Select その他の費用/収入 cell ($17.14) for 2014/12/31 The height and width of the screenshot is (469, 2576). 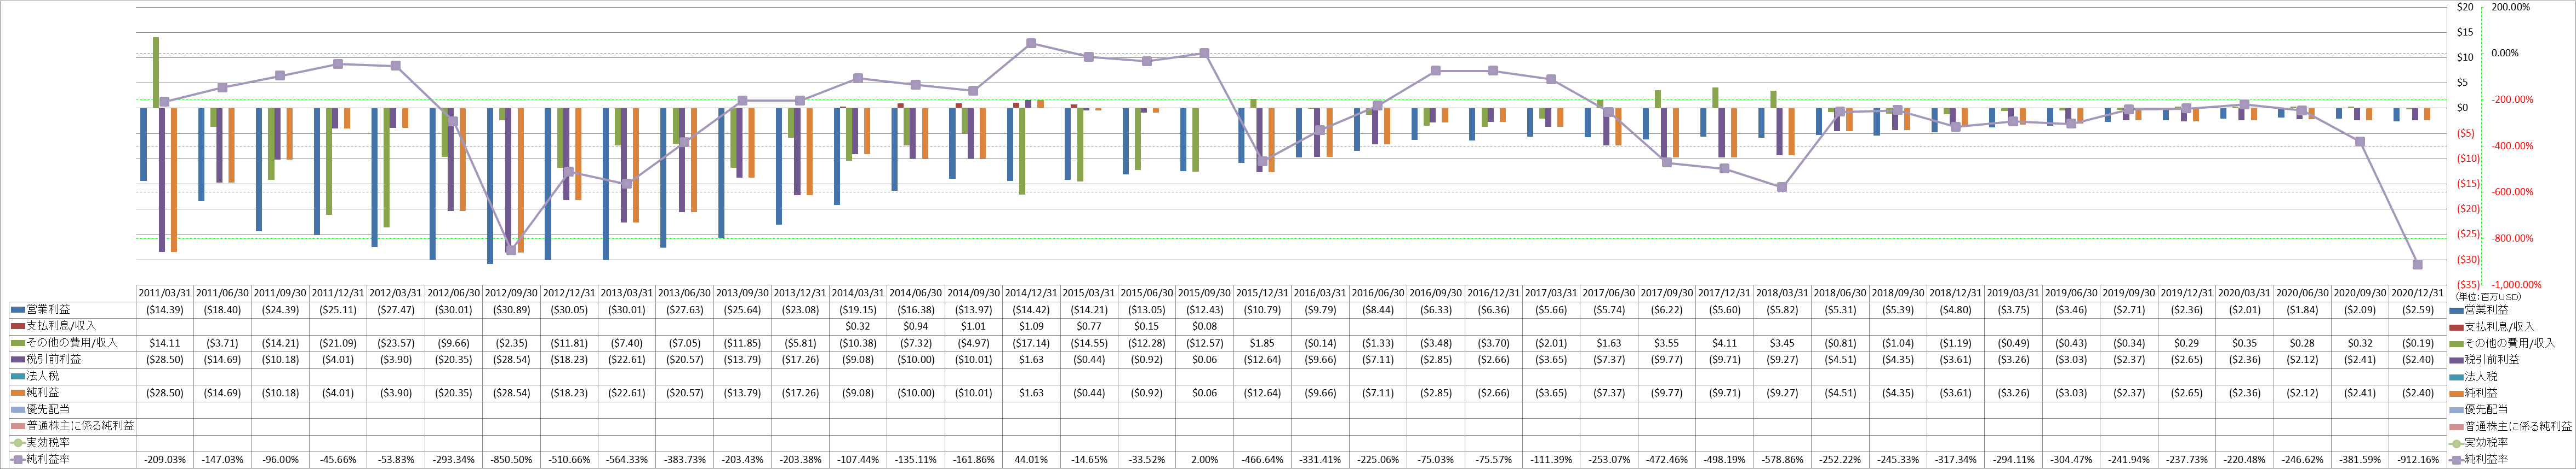1032,343
